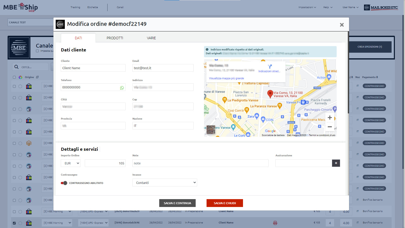The image size is (405, 228).
Task: Select the radio button in demo6eb5646 row
Action: click(20, 223)
